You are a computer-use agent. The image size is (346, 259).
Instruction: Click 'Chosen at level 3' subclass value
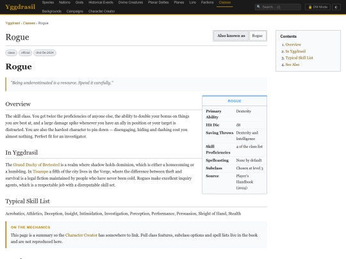(250, 168)
